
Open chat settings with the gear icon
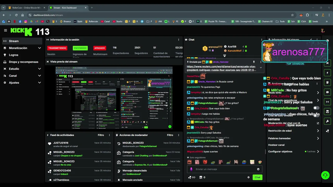click(248, 177)
